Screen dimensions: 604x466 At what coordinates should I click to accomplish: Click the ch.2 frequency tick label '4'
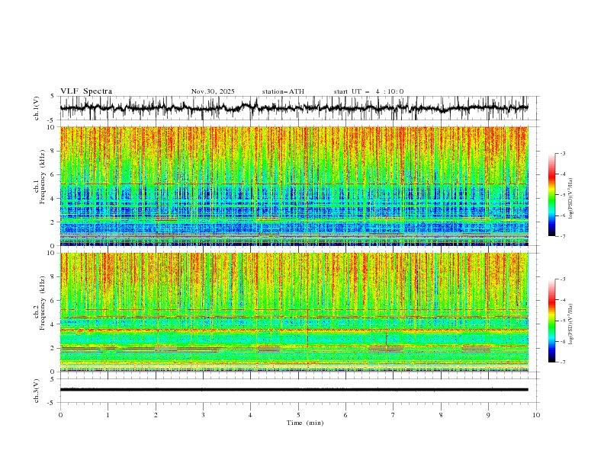(54, 324)
